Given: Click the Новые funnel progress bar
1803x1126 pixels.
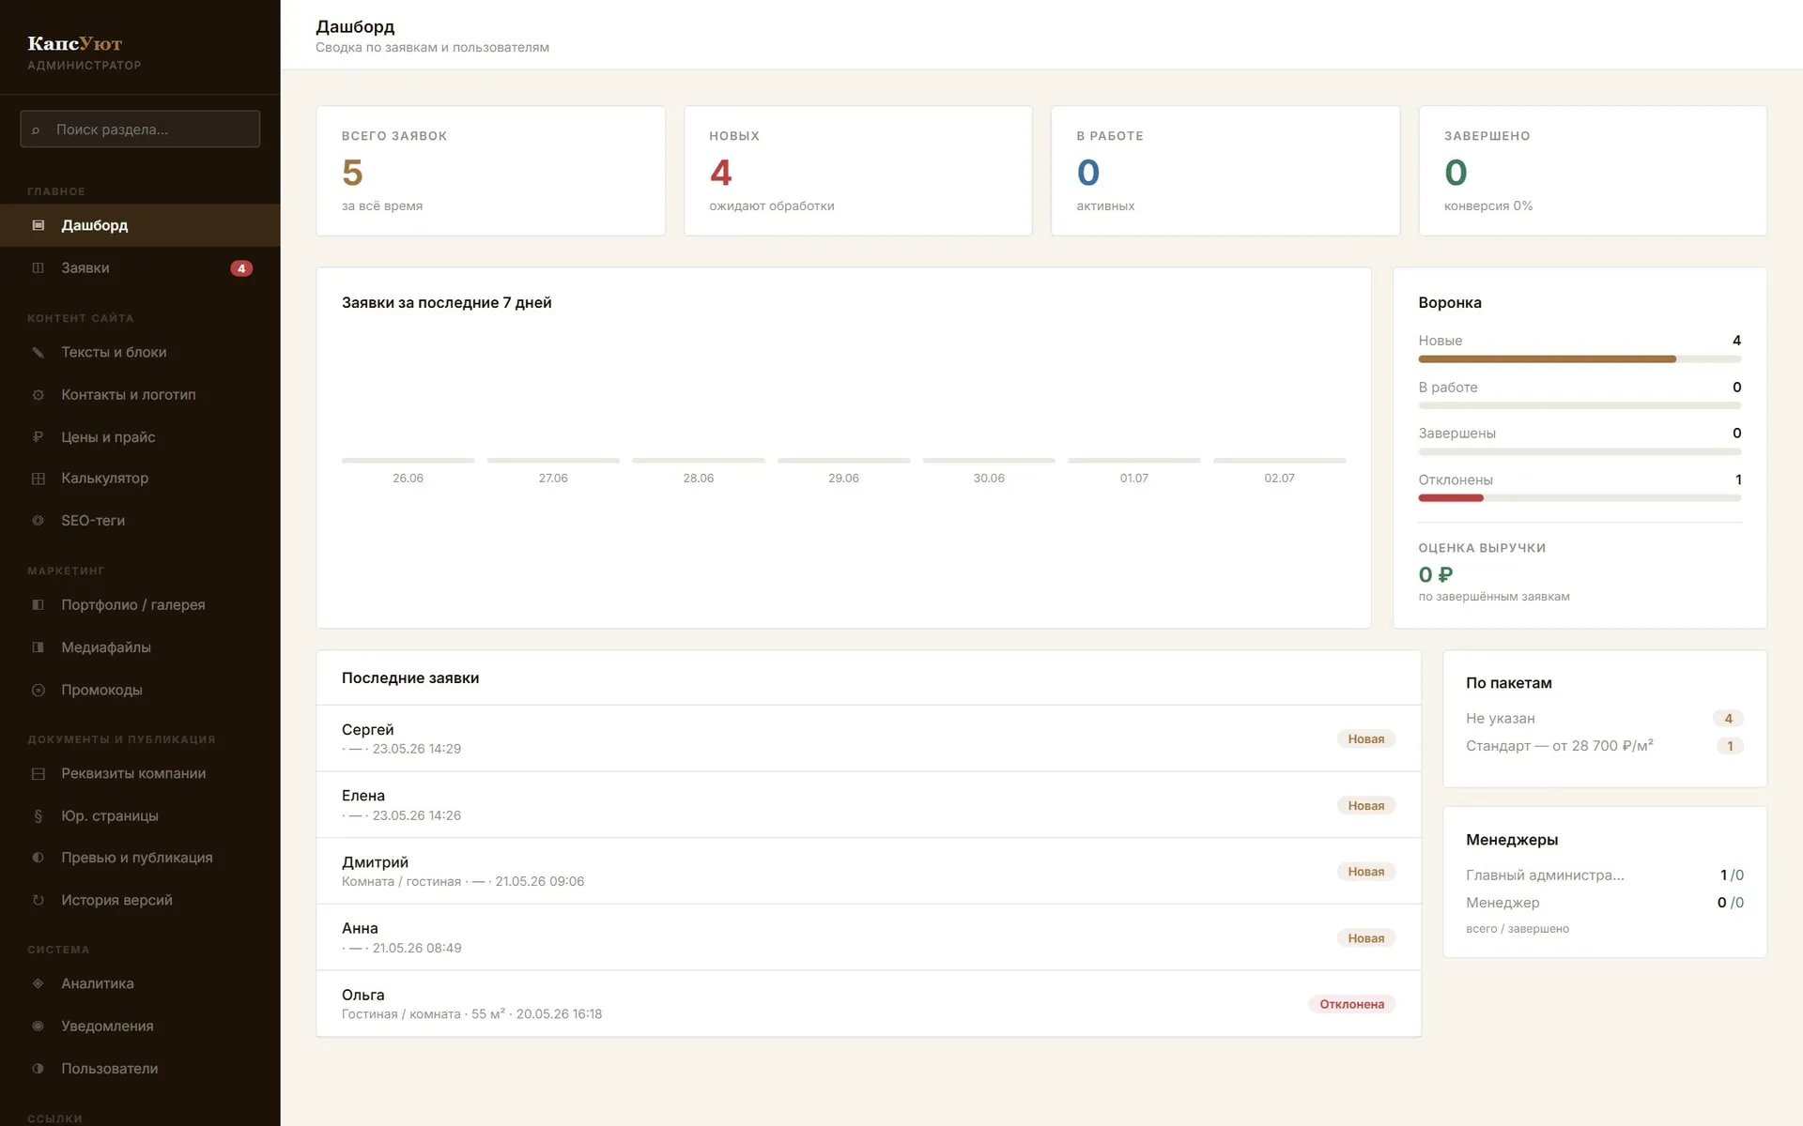Looking at the screenshot, I should pos(1580,359).
